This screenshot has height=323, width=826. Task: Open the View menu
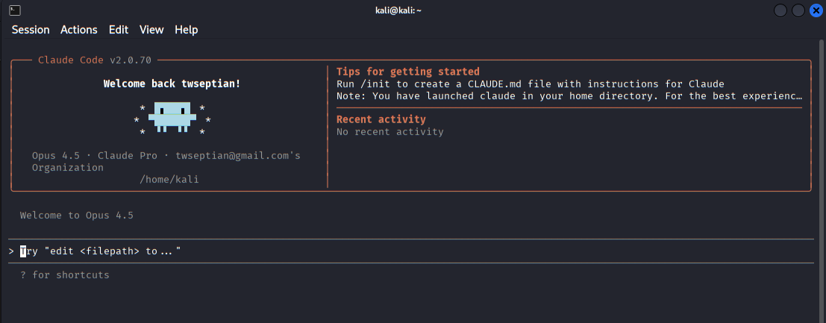coord(151,30)
